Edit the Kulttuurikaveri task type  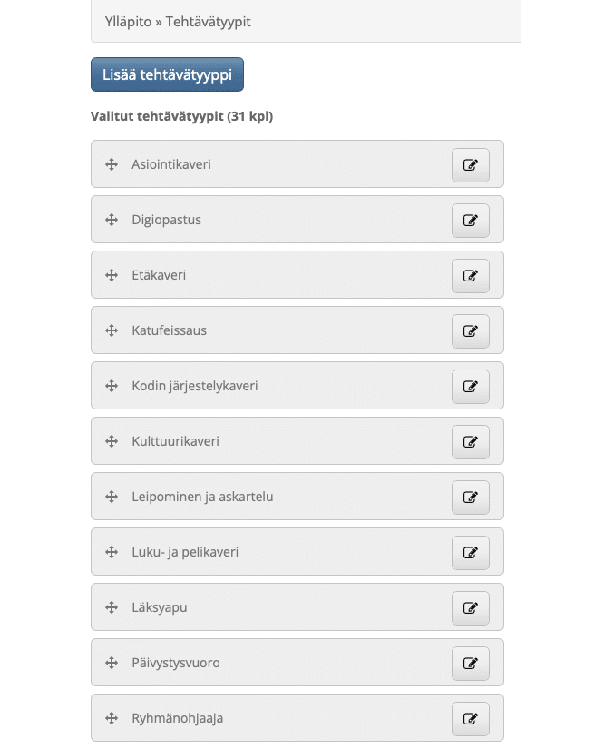pyautogui.click(x=470, y=442)
